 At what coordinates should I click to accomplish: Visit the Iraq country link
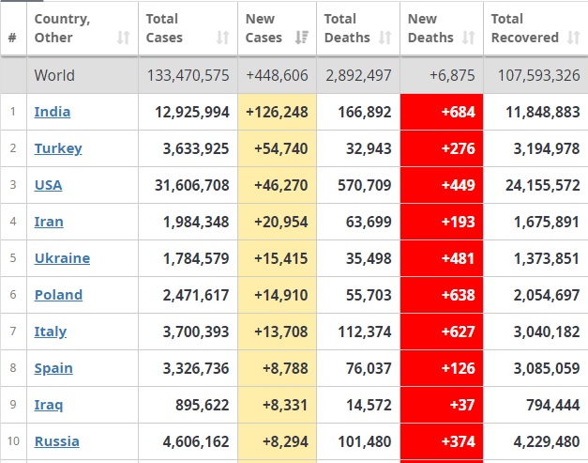(x=49, y=405)
